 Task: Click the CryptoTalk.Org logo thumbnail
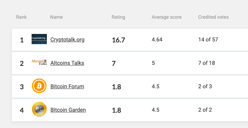pos(39,39)
